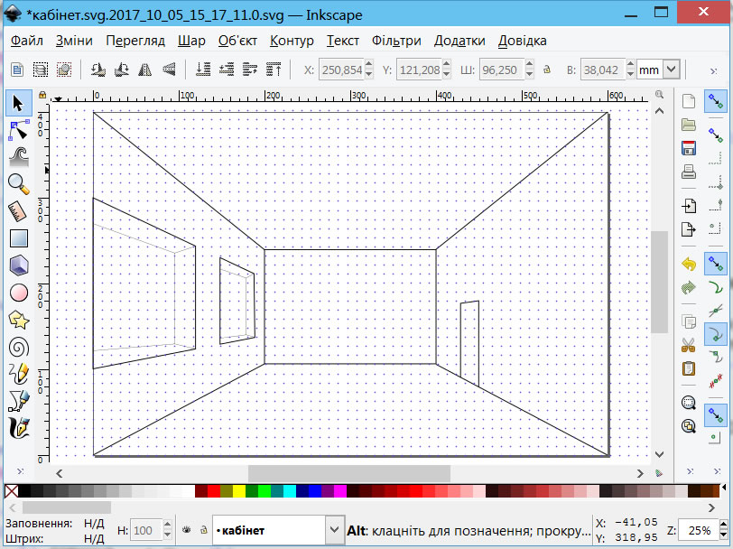Screen dimensions: 733x549
Task: Select the Node editing tool
Action: point(18,131)
